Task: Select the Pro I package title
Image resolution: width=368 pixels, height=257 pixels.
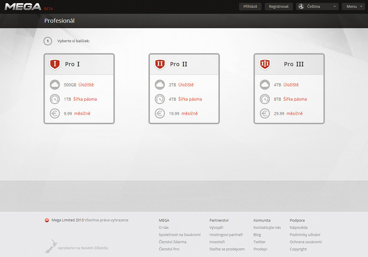Action: tap(72, 64)
